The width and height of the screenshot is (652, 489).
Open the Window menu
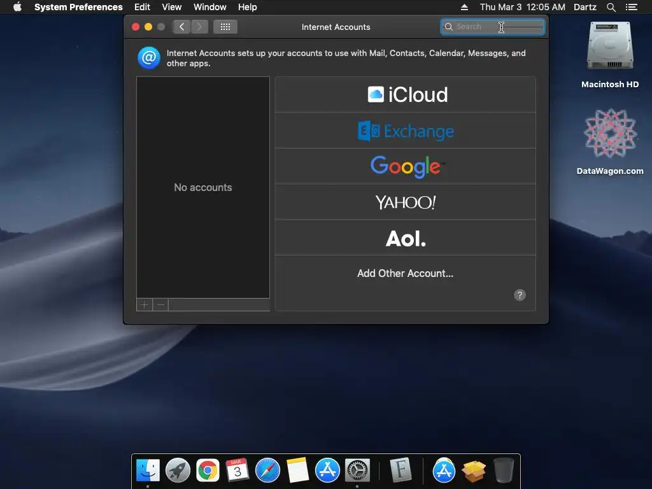pos(210,7)
